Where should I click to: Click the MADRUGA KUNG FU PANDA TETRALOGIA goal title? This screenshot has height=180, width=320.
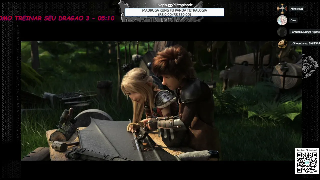pos(174,10)
